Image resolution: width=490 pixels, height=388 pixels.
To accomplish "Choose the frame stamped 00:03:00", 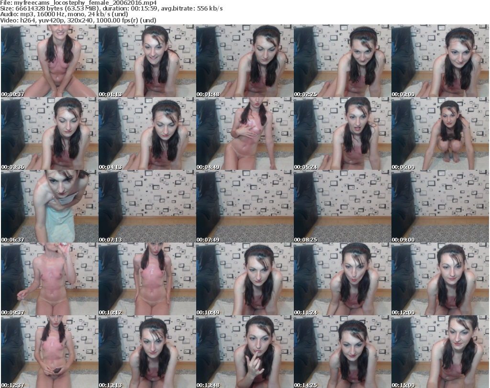I will click(440, 61).
